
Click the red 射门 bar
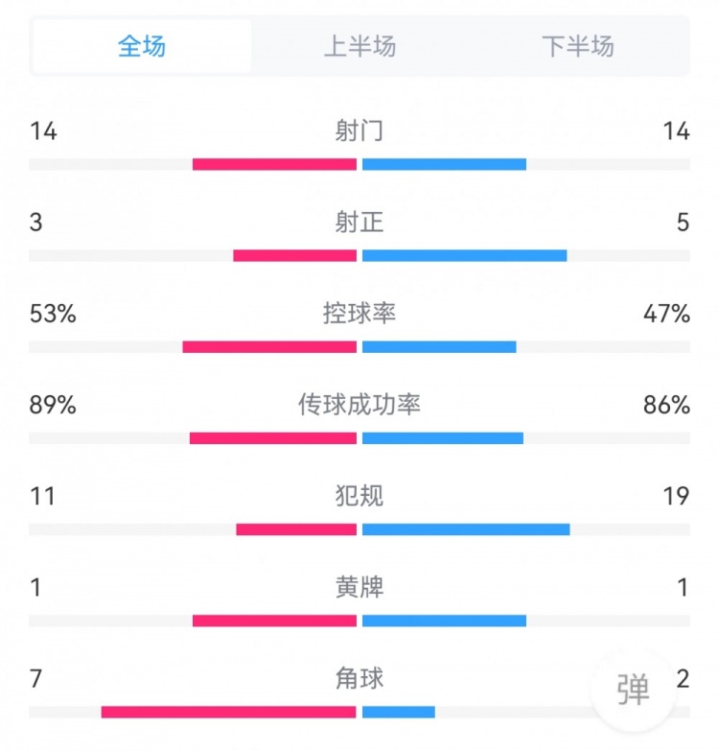274,165
